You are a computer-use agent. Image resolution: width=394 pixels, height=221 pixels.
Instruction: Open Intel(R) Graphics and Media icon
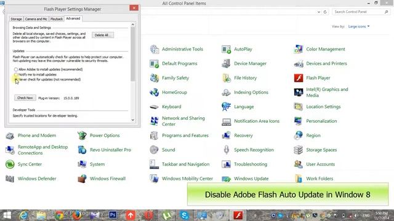click(298, 92)
